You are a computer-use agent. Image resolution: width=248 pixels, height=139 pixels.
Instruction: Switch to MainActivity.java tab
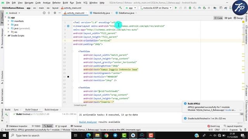(x=101, y=13)
